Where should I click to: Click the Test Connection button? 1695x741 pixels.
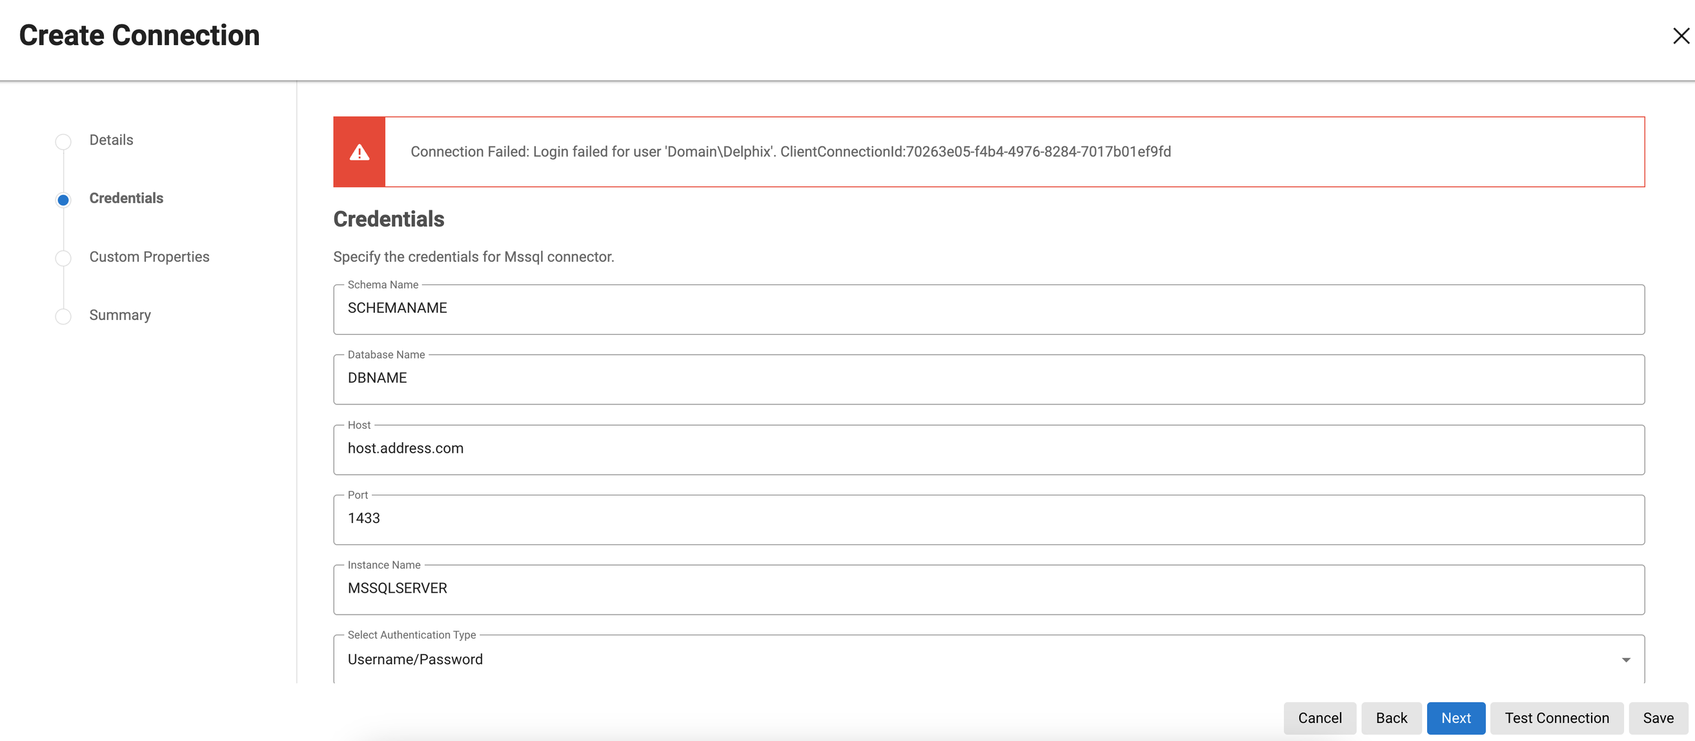[1556, 718]
